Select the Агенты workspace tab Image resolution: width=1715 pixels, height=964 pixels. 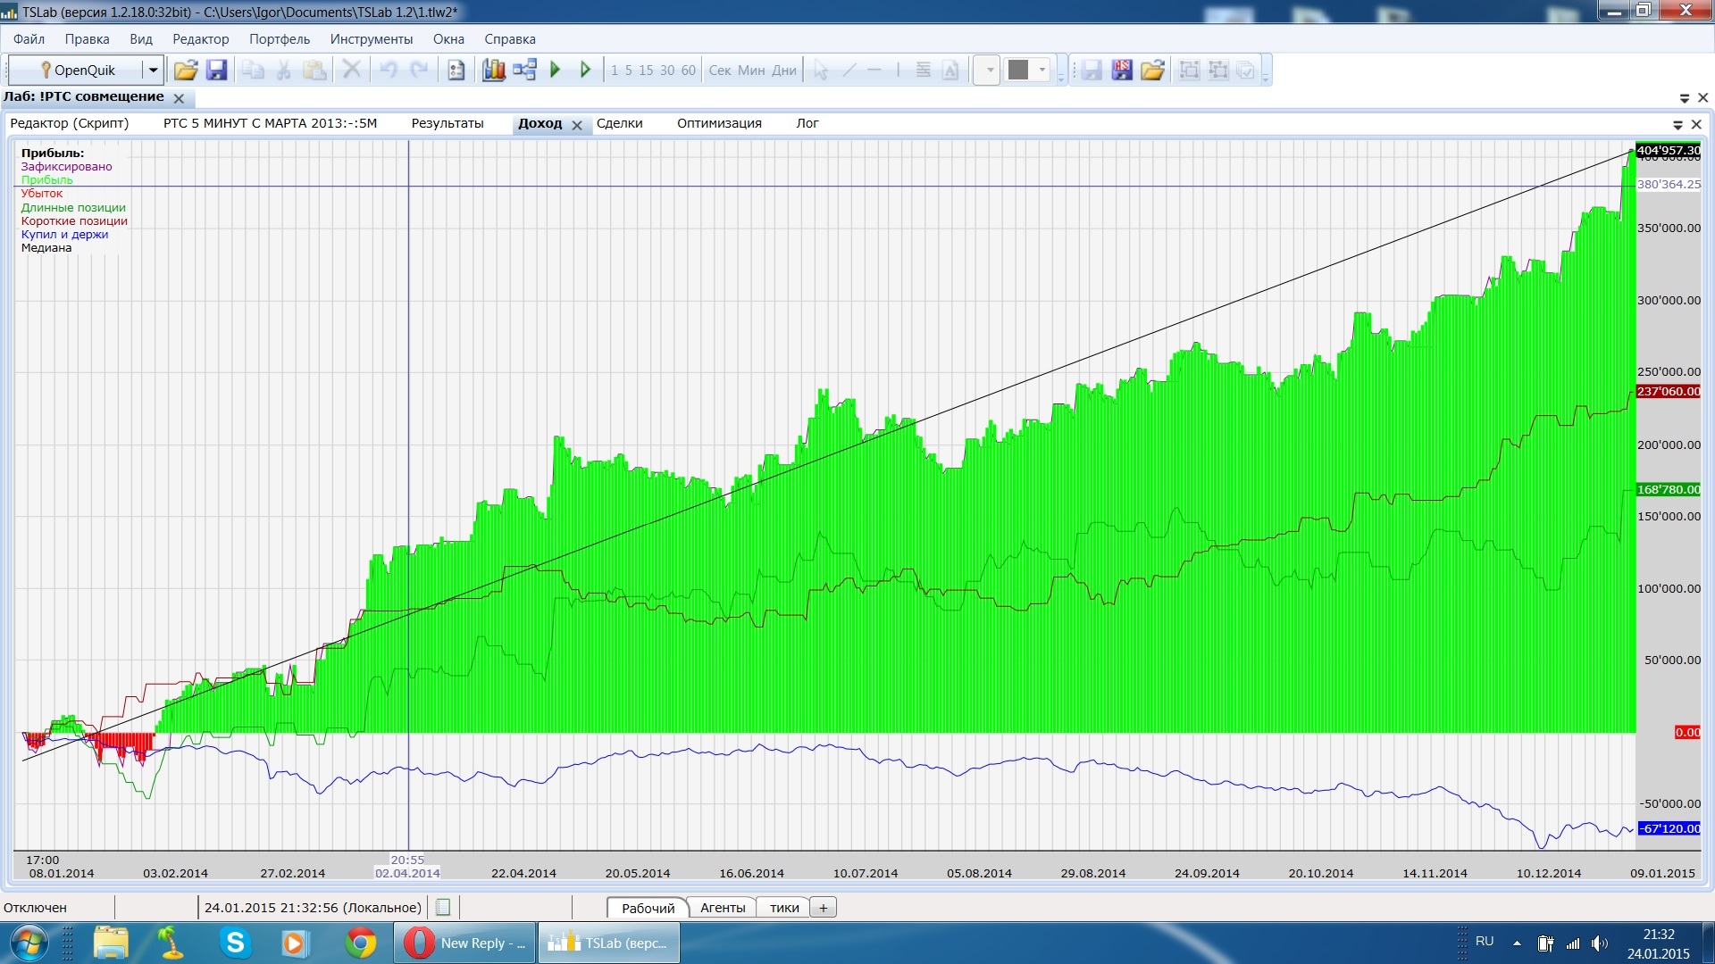point(723,908)
